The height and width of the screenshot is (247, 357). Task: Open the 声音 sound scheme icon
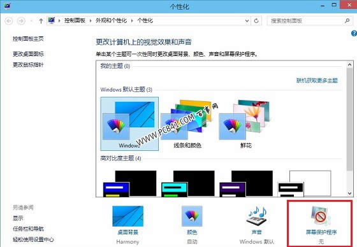(256, 216)
